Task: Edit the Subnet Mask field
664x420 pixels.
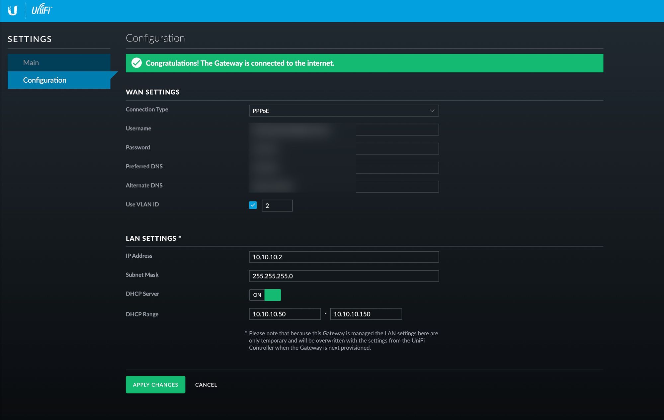Action: 344,276
